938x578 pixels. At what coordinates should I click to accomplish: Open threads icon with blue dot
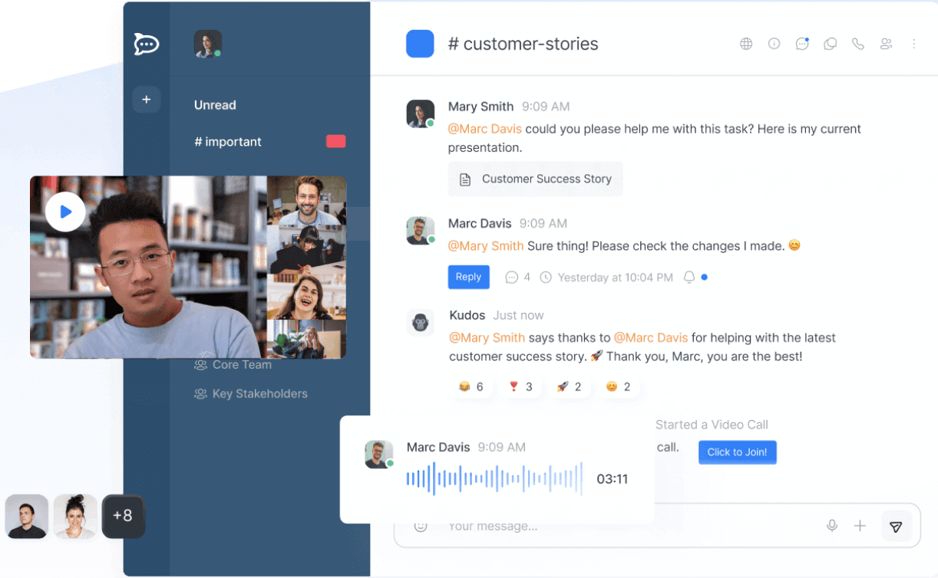pos(802,44)
